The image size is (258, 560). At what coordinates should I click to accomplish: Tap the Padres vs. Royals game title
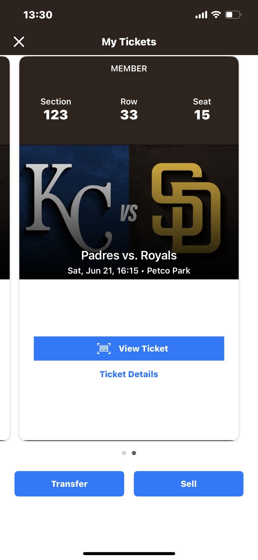pos(129,256)
